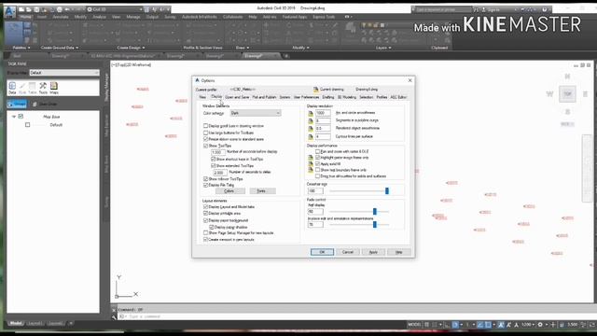
Task: Toggle Show shortcut keys in ToolTips
Action: [214, 160]
